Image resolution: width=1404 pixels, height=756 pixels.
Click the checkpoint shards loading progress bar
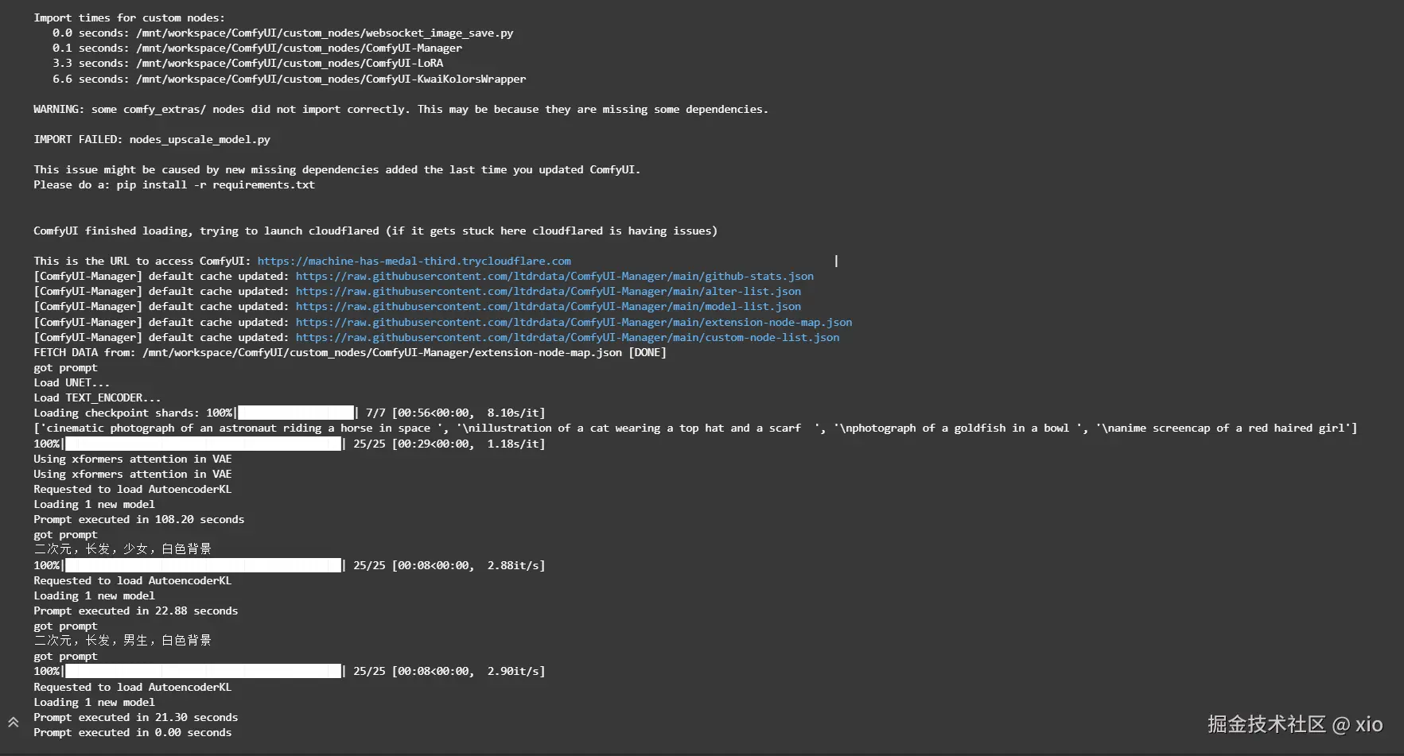click(296, 413)
